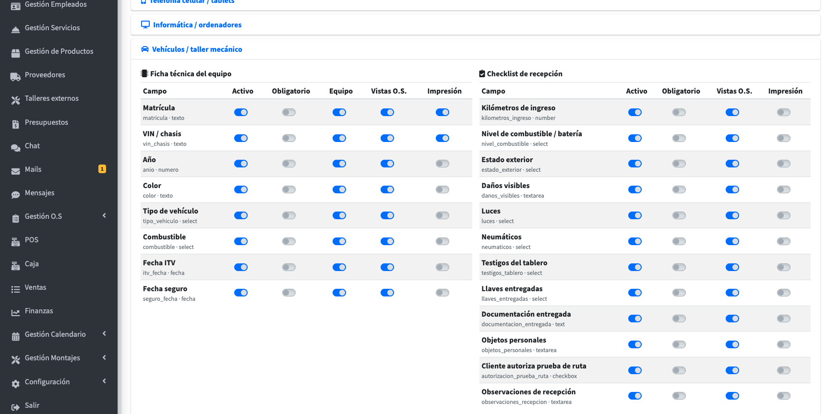
Task: Click the Checklist de recepción clipboard icon
Action: (x=482, y=73)
